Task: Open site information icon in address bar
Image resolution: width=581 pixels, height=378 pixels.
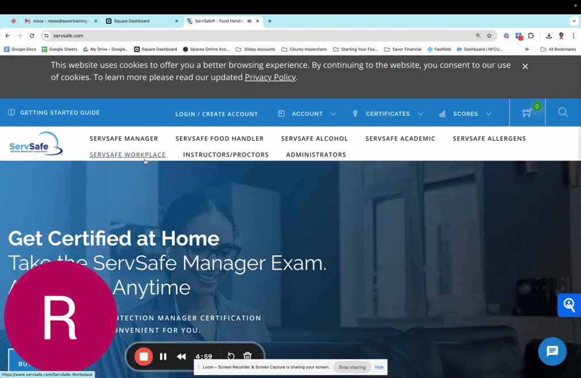Action: (47, 36)
